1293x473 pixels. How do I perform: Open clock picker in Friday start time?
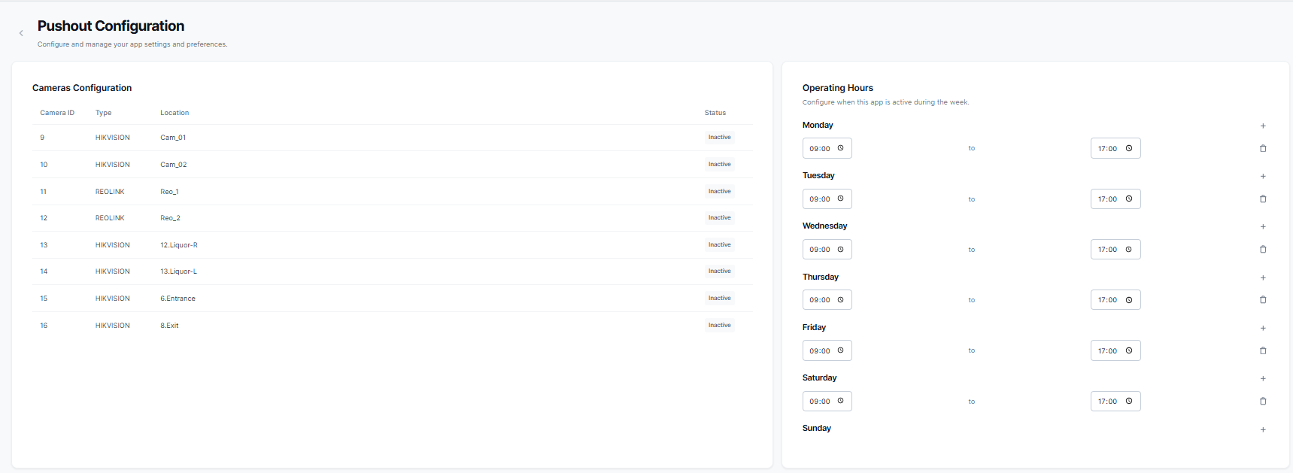(x=840, y=350)
